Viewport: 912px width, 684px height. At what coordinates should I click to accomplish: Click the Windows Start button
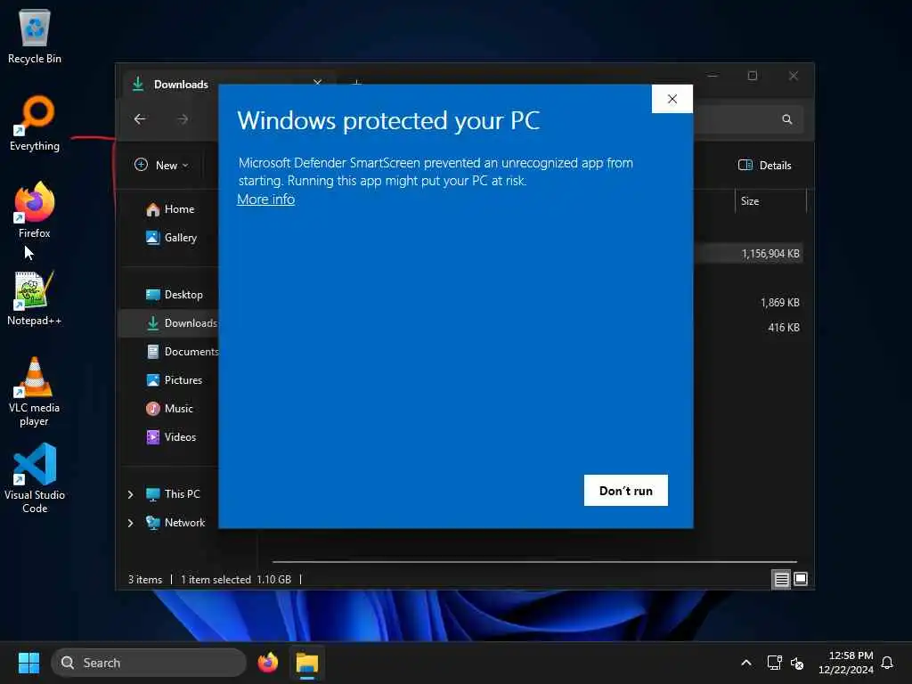point(28,663)
